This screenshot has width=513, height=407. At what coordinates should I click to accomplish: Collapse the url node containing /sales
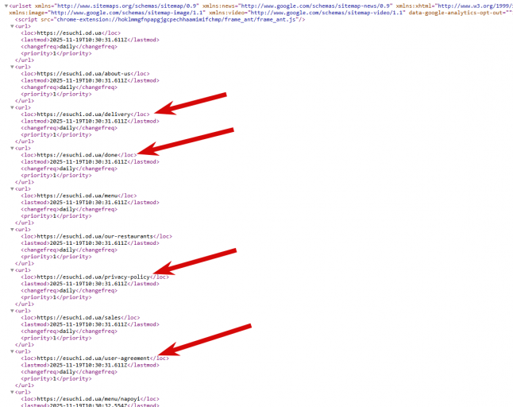(12, 311)
